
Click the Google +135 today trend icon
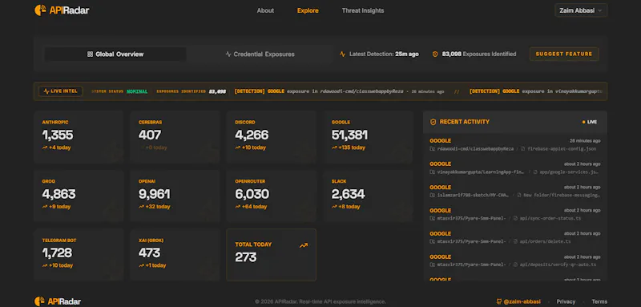tap(334, 147)
